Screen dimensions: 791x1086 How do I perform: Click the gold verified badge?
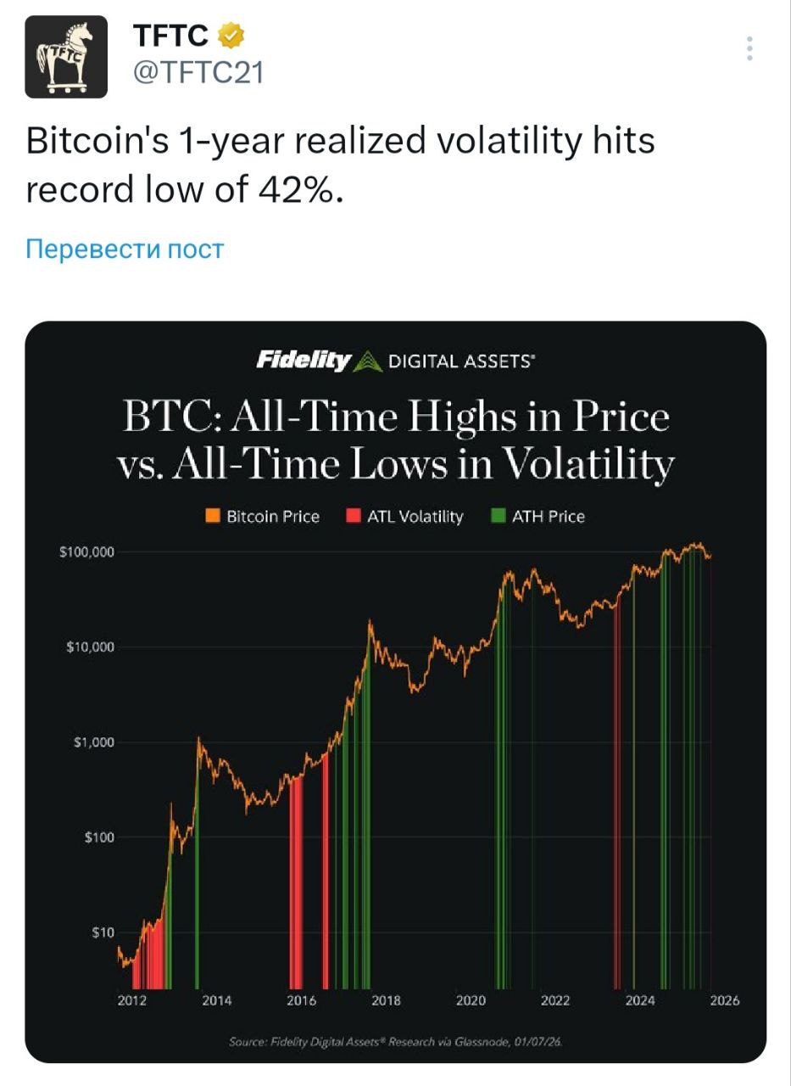tap(232, 36)
